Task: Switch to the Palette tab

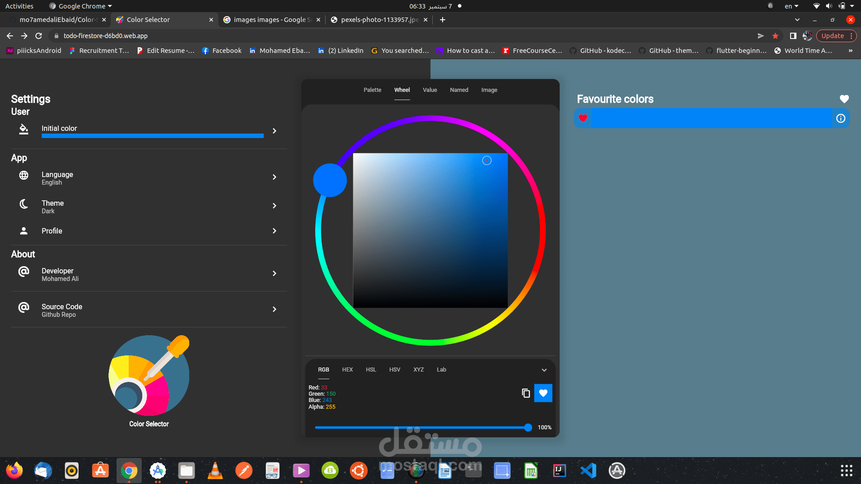Action: pyautogui.click(x=372, y=90)
